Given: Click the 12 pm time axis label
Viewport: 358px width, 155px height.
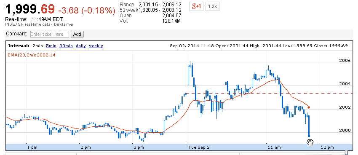Looking at the screenshot, I should tap(327, 147).
